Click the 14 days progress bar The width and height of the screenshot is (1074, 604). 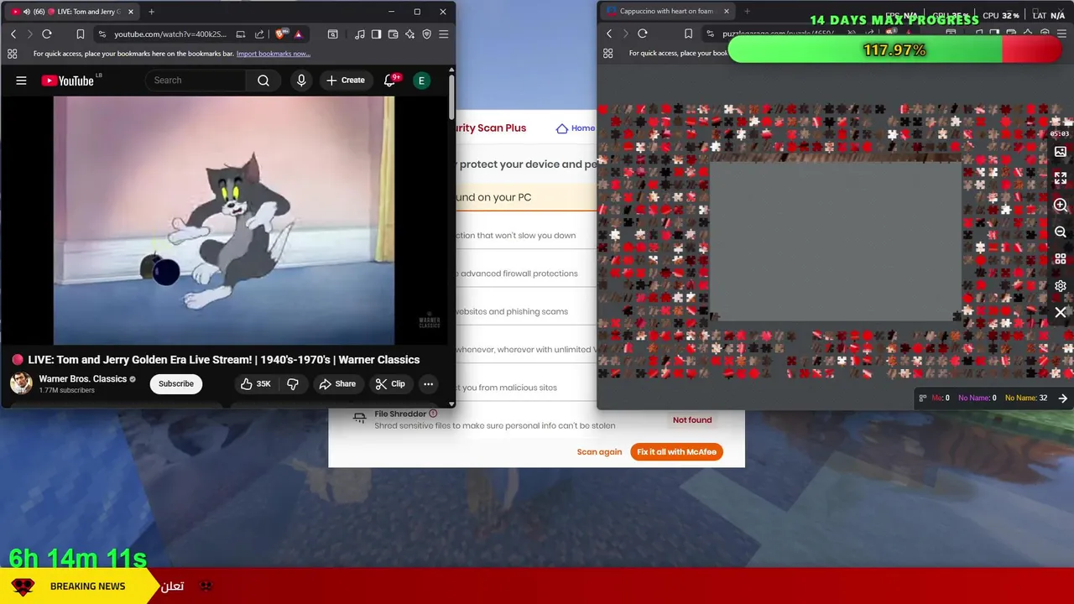pos(895,50)
